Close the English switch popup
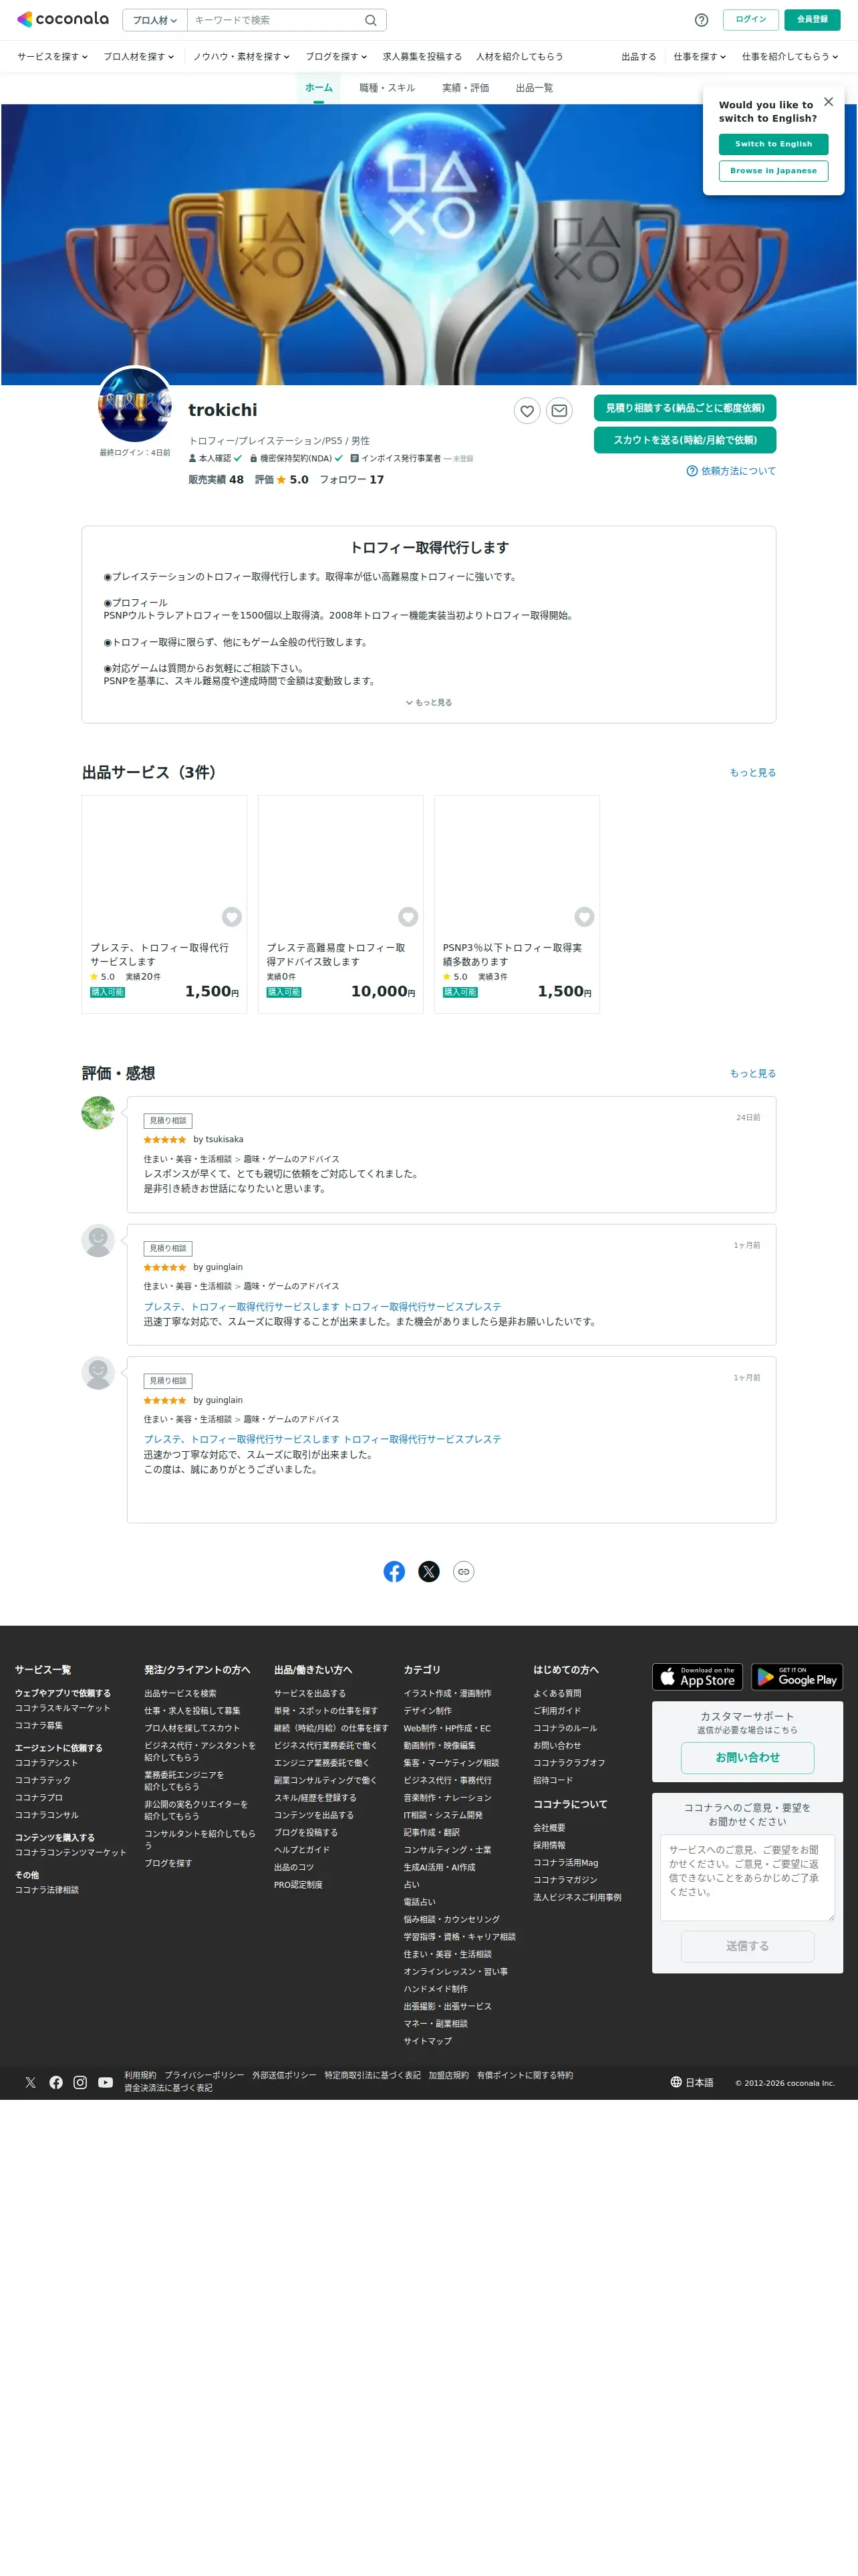The height and width of the screenshot is (2576, 858). click(828, 102)
